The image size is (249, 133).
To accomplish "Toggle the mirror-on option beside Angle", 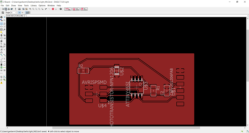I will [23, 13].
